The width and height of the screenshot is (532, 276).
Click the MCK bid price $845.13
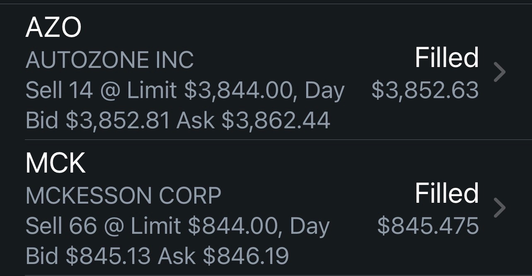click(108, 256)
